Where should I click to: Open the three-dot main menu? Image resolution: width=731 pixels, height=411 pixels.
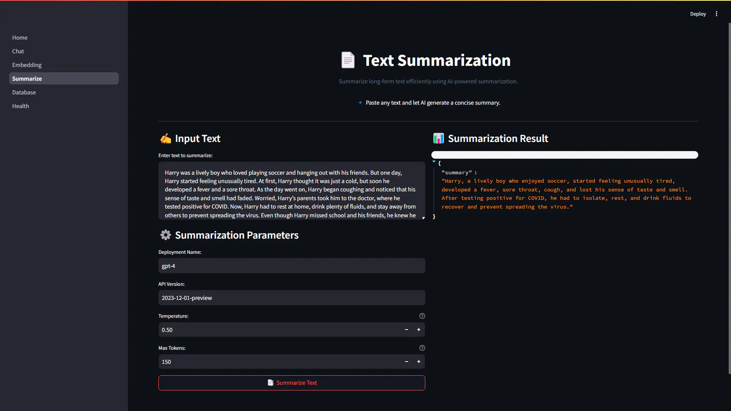[x=717, y=14]
